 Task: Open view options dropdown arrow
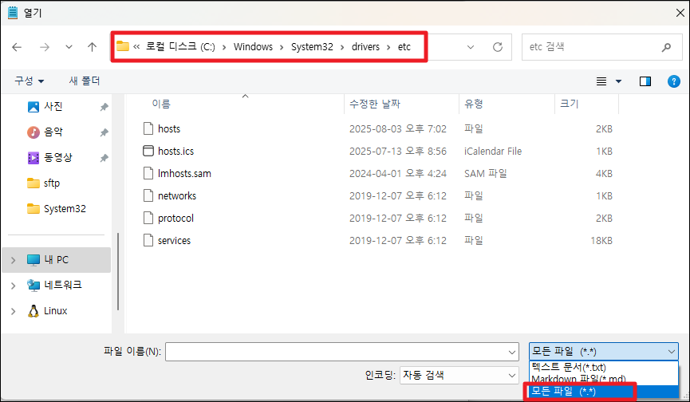[618, 81]
